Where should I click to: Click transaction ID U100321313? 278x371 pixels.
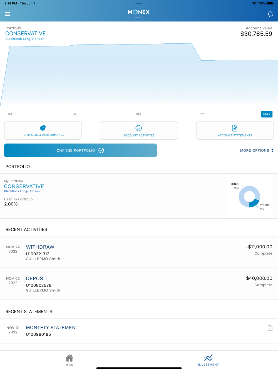coord(38,254)
